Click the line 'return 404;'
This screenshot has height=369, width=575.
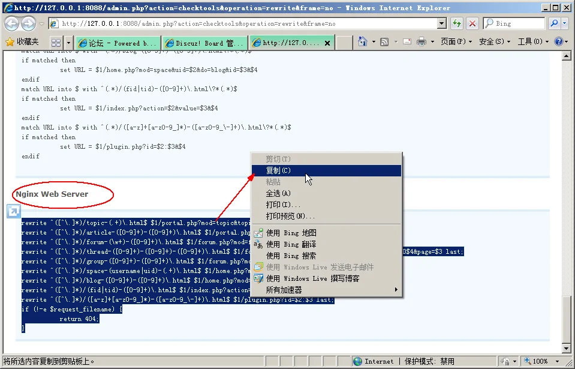click(79, 319)
